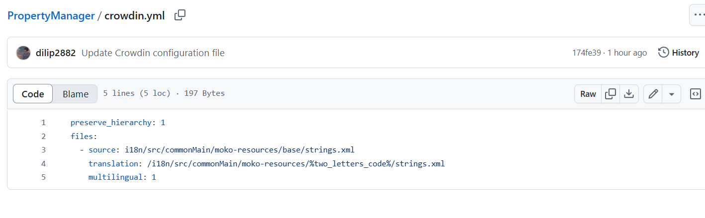This screenshot has width=705, height=218.
Task: Click dilip2882's avatar image
Action: pos(23,53)
